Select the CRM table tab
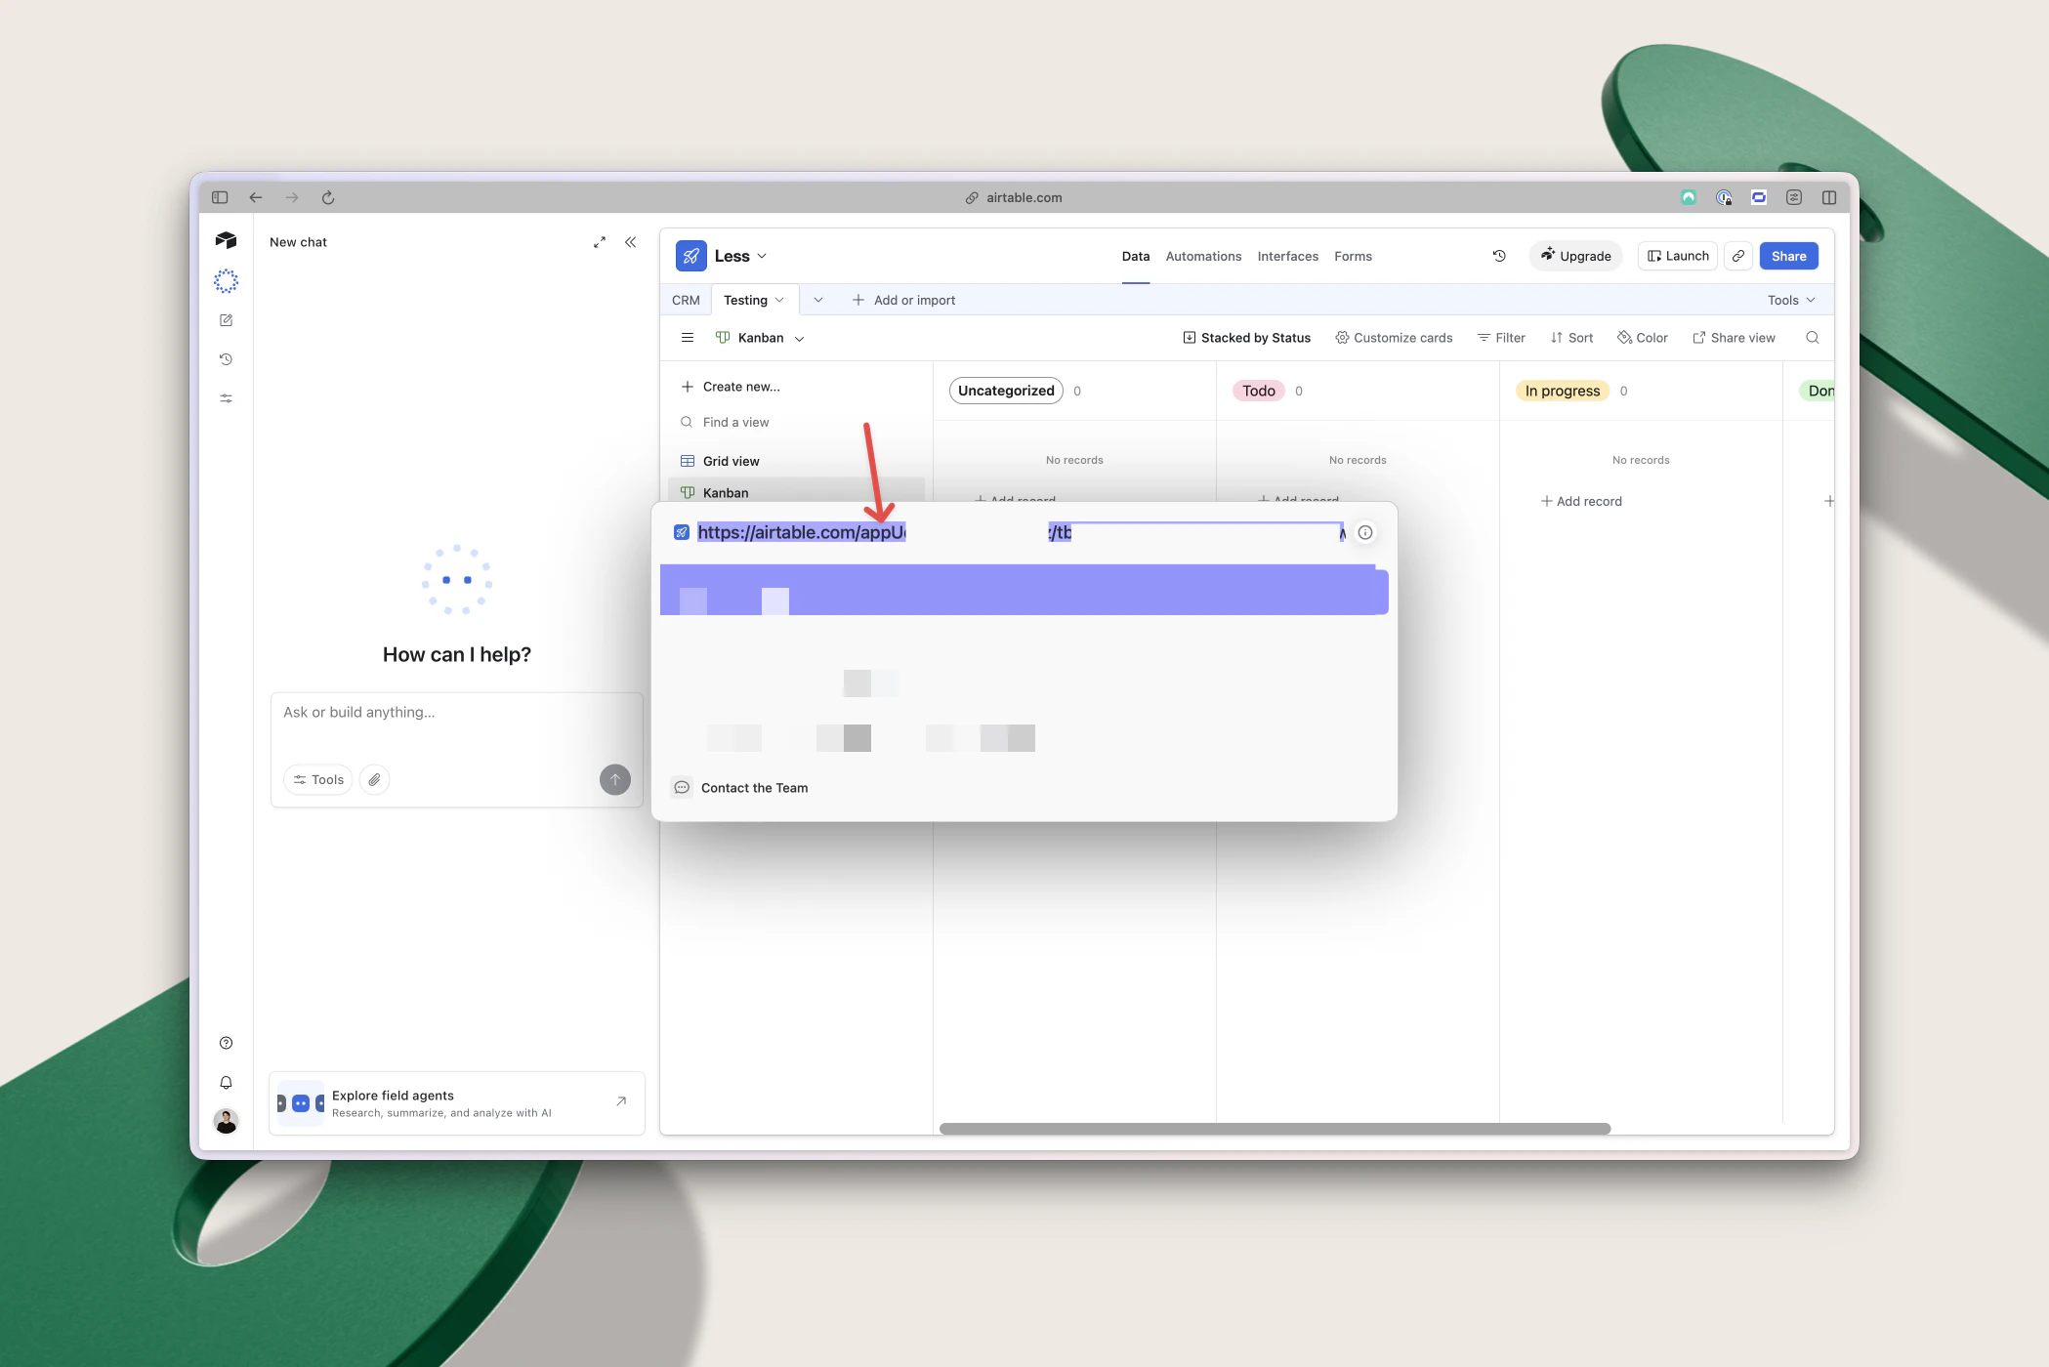2049x1367 pixels. 686,300
